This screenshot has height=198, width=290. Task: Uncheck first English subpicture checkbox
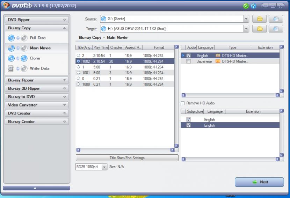coord(188,119)
